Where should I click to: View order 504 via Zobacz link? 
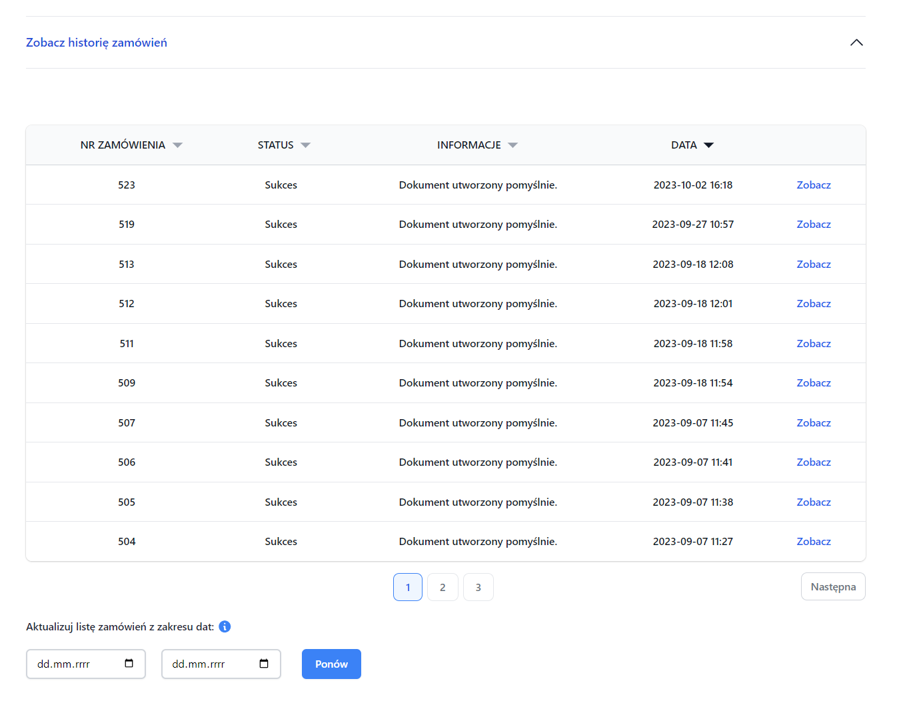814,542
